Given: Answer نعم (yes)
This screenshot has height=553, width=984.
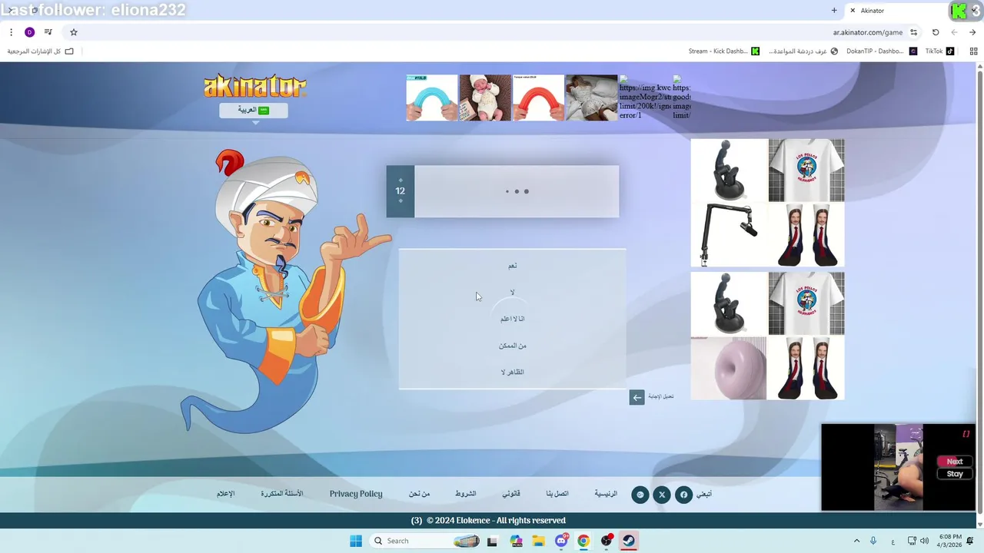Looking at the screenshot, I should click(512, 266).
